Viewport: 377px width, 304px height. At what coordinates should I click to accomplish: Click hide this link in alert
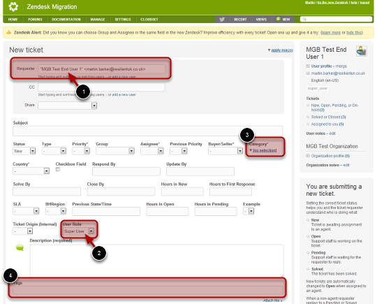355,32
